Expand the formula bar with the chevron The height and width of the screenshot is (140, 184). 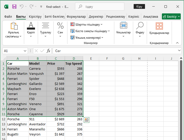(179, 51)
